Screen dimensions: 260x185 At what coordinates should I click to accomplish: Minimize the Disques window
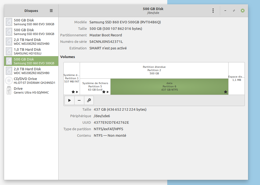(x=225, y=11)
